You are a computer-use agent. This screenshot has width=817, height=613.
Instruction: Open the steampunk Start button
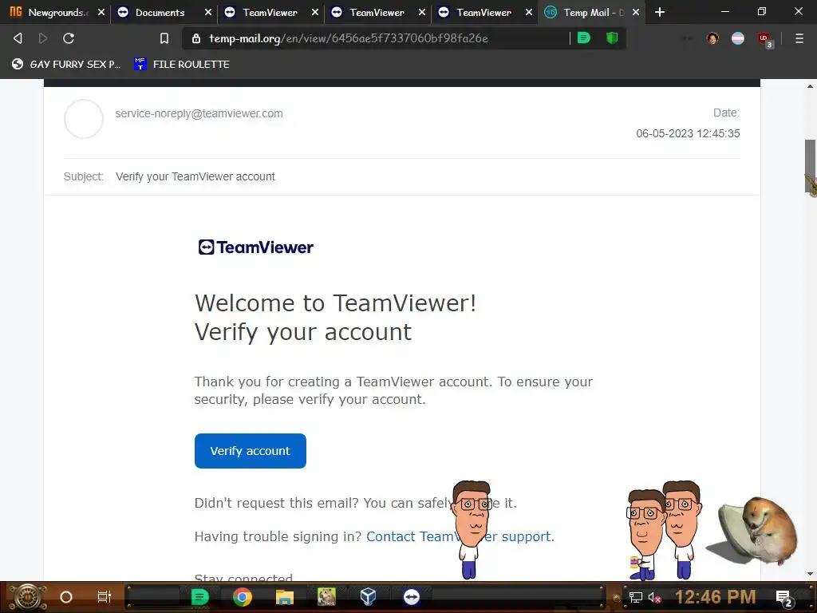coord(27,597)
